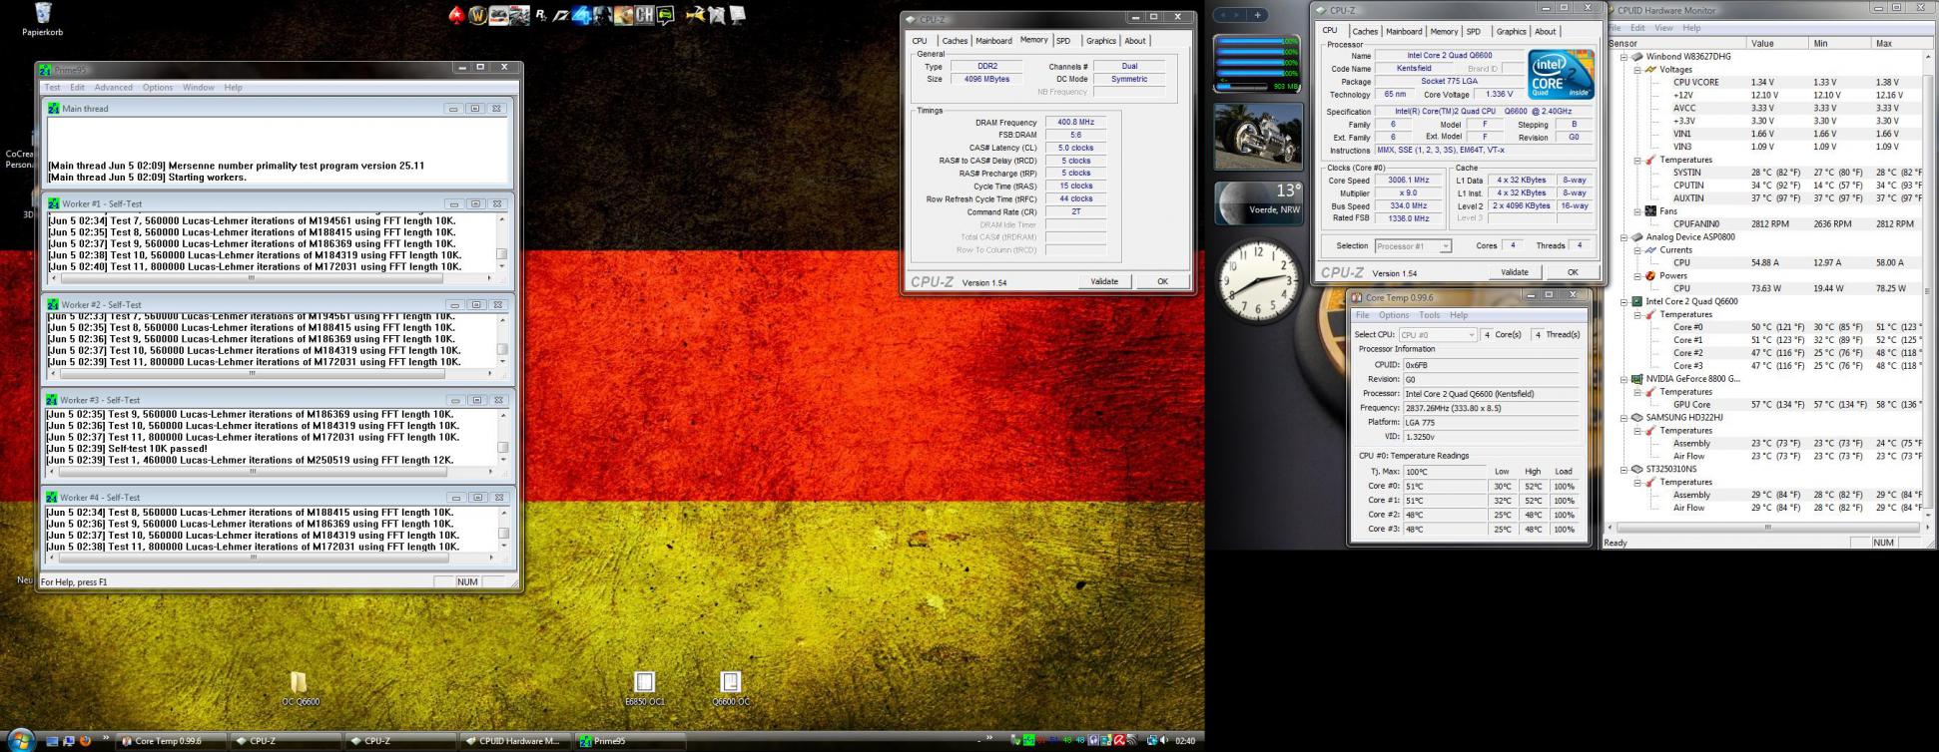The height and width of the screenshot is (752, 1939).
Task: Click the Worker #3 horizontal scrollbar
Action: point(270,472)
